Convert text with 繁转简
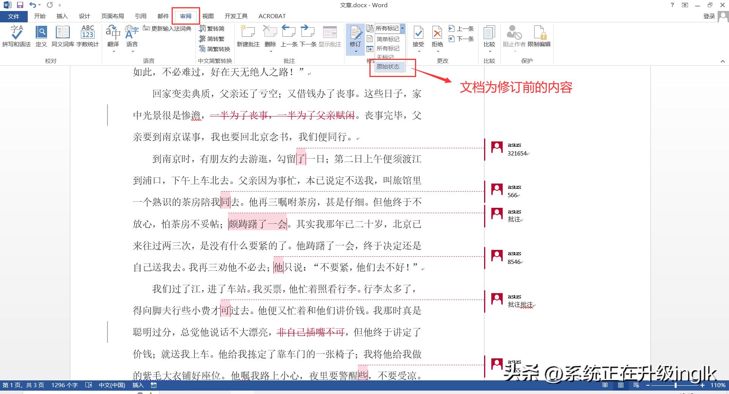This screenshot has height=394, width=729. pos(212,28)
